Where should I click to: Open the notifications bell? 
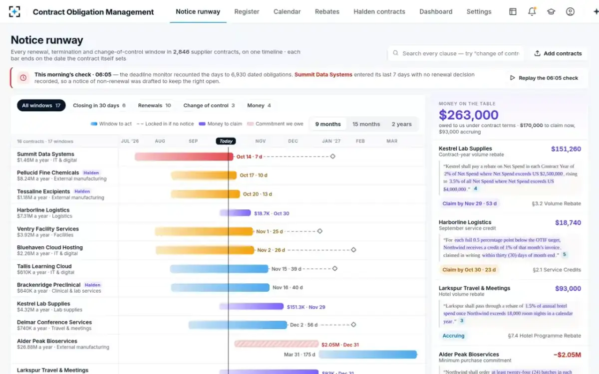tap(532, 11)
